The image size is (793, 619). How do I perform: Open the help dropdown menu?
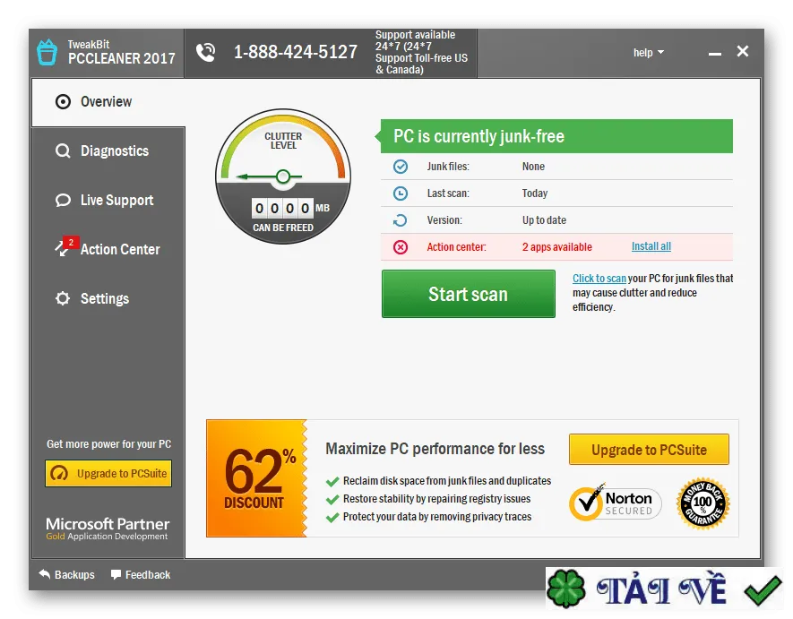pos(649,53)
